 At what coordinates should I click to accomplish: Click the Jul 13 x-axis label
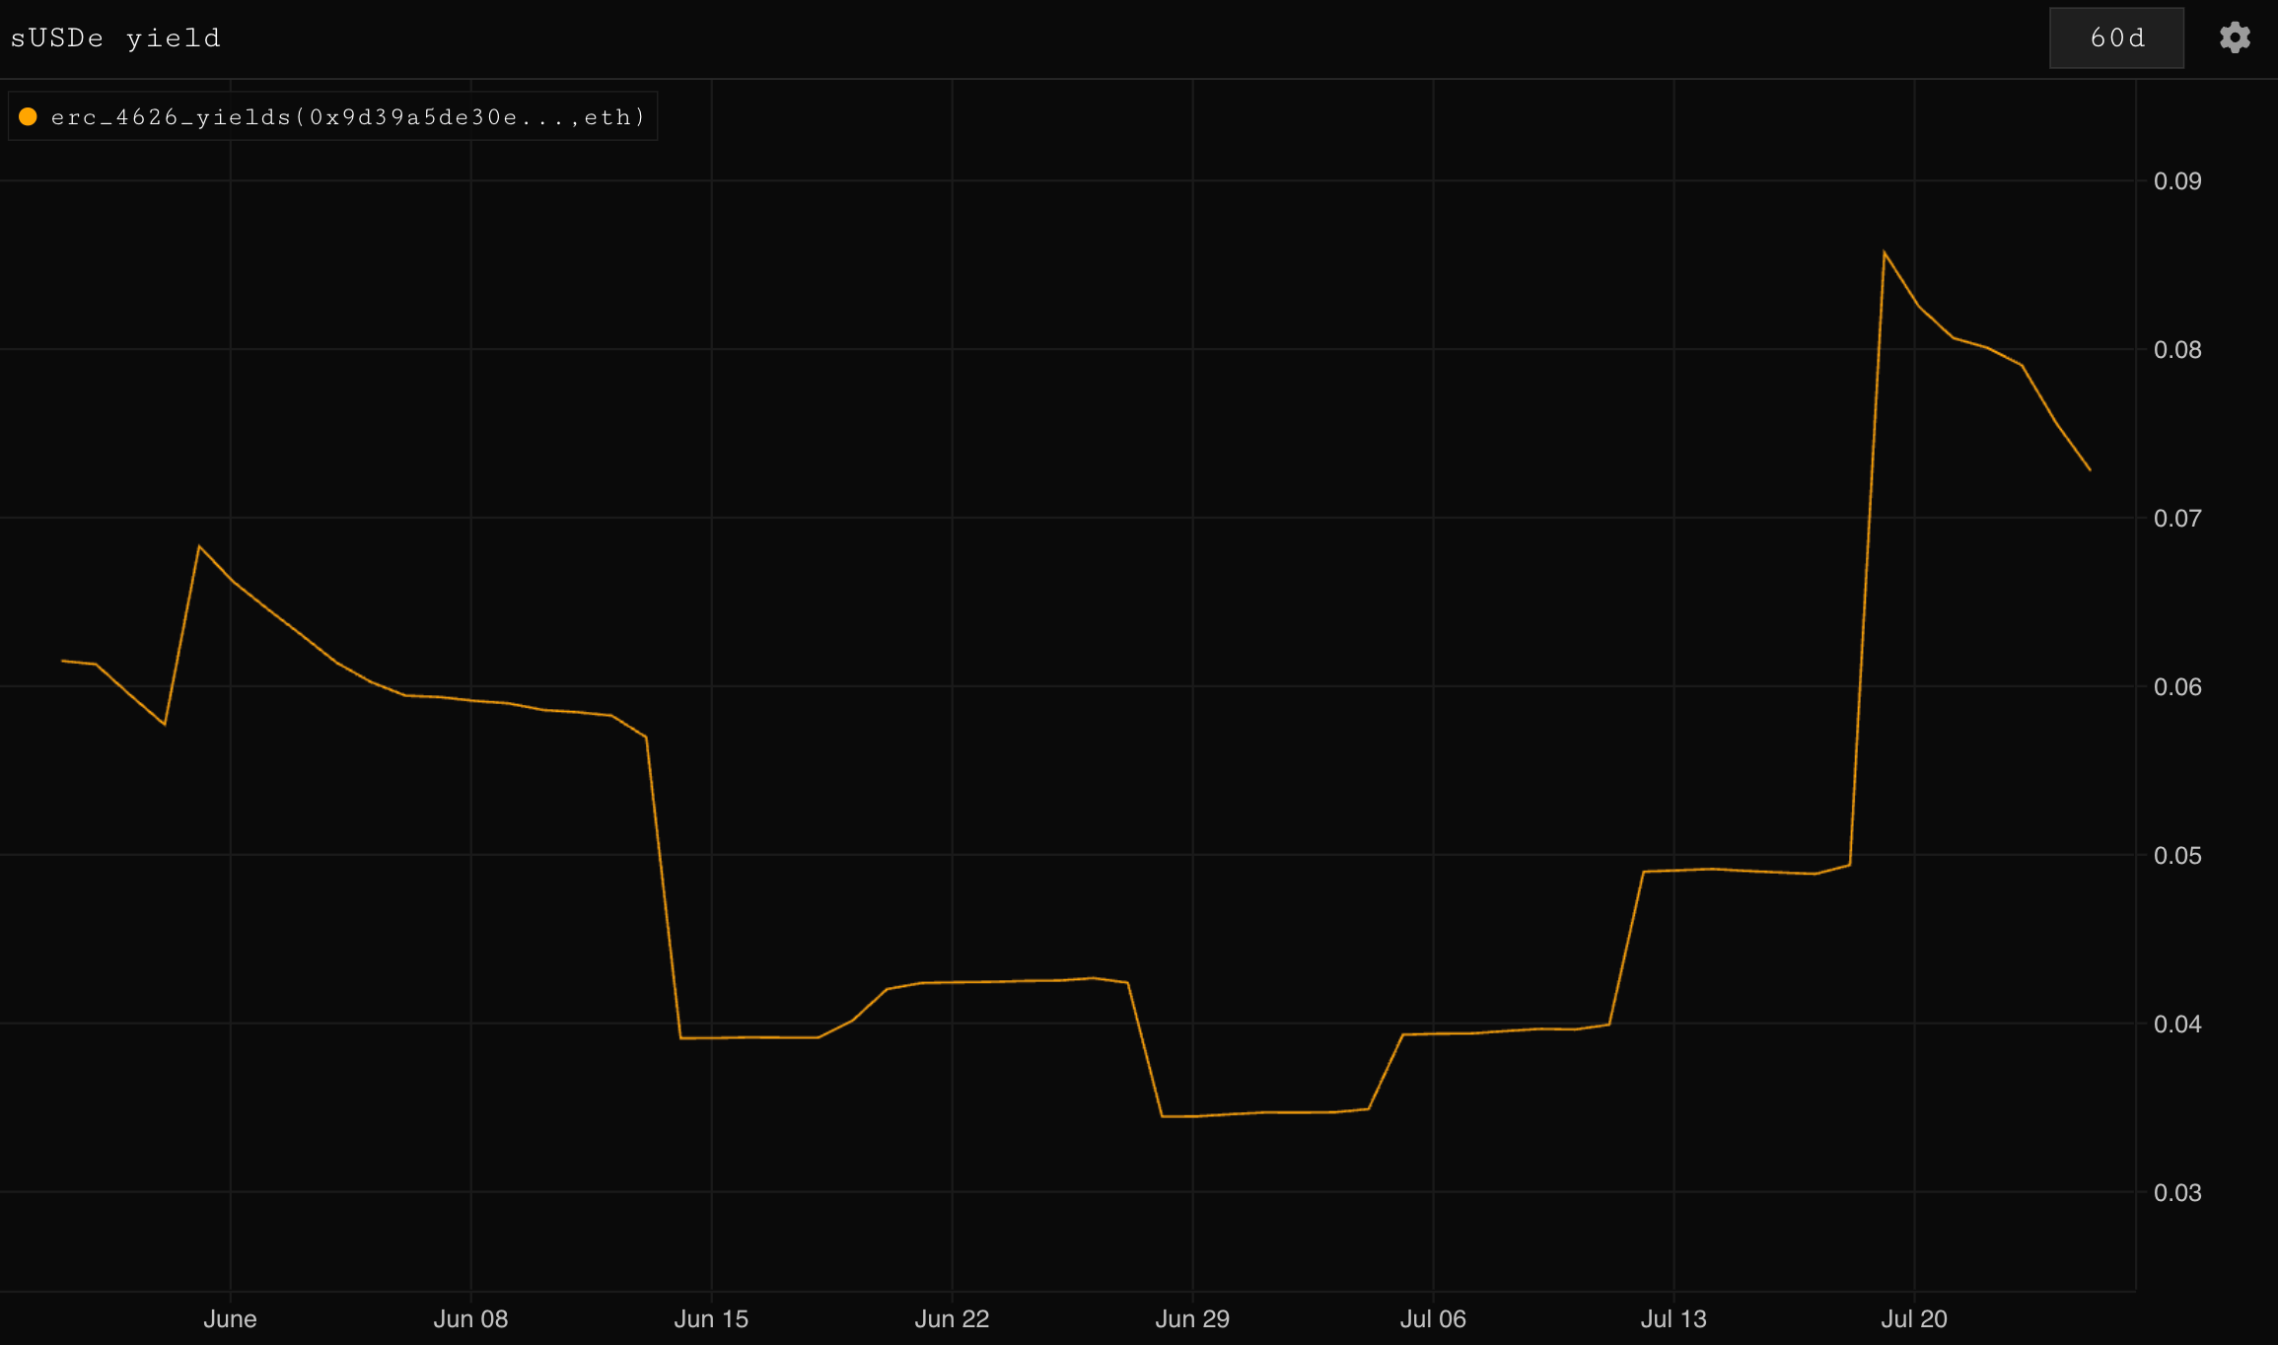point(1673,1318)
